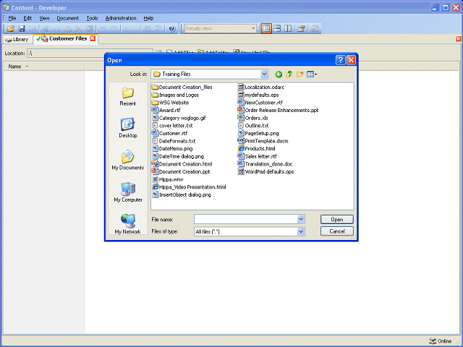Open the Edit menu
Screen dimensions: 463x347
point(27,18)
